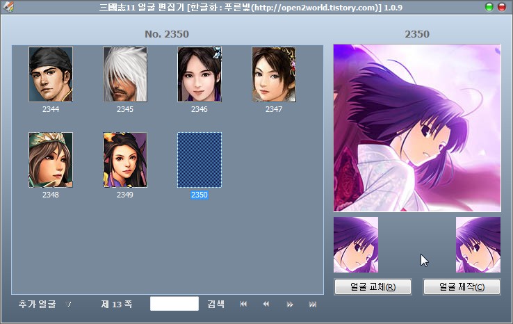Click the 2349 label text

coord(125,195)
